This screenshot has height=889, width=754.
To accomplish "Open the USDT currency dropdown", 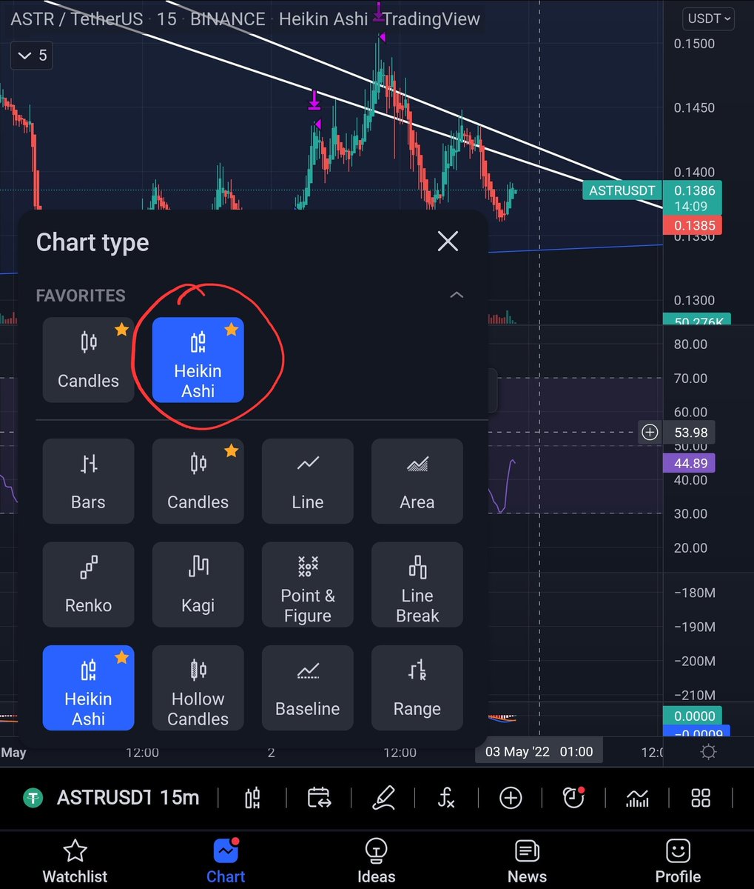I will (710, 19).
